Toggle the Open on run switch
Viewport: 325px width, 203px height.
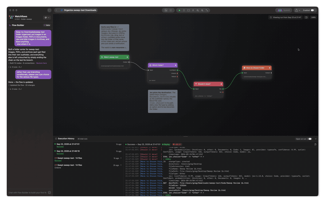[x=310, y=139]
